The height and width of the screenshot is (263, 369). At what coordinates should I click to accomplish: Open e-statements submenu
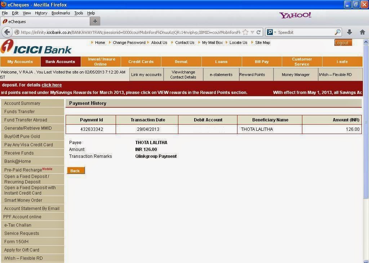point(221,75)
